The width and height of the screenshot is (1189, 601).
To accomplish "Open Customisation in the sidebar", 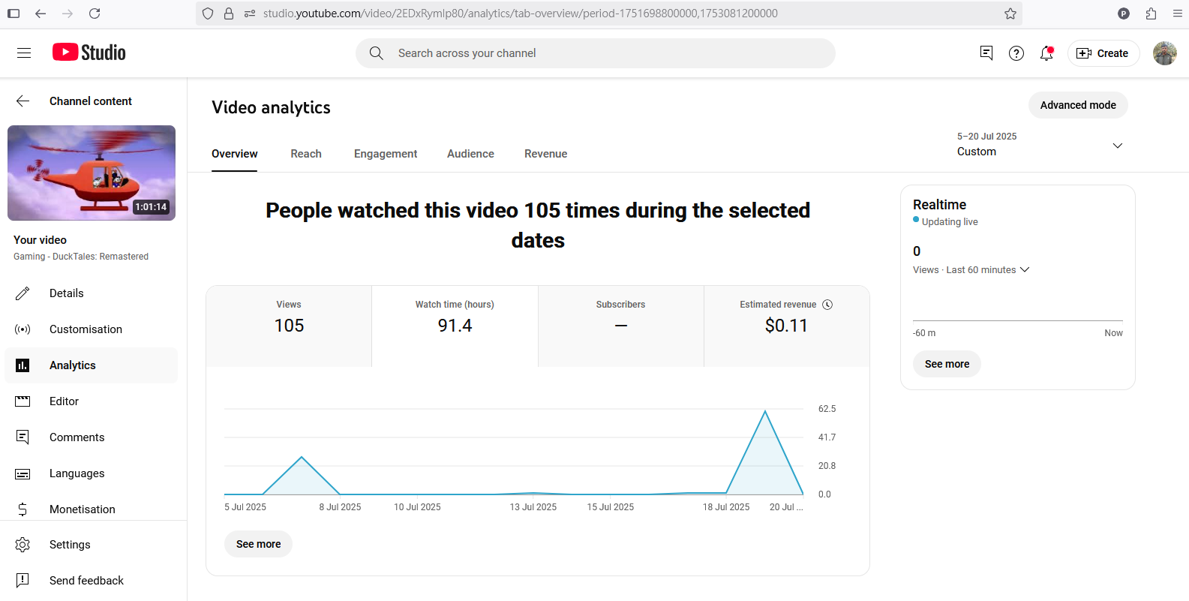I will 92,329.
